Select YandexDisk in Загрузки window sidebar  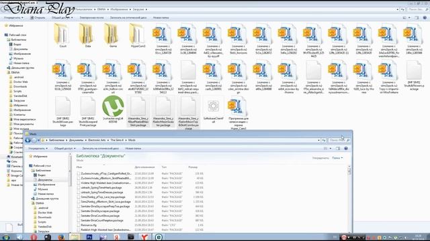tap(21, 96)
